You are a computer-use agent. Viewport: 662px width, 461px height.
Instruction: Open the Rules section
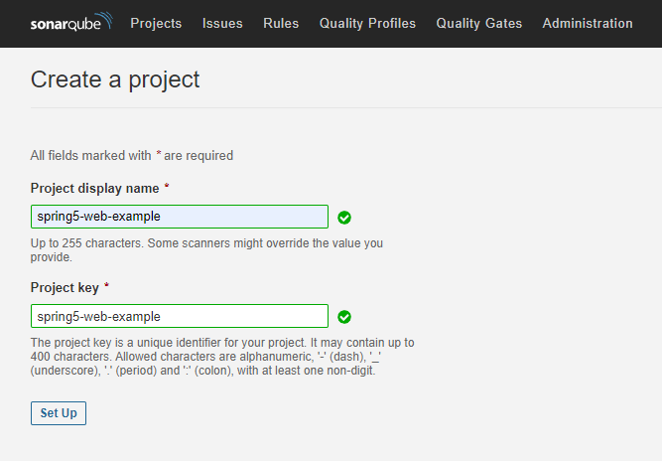pos(281,23)
